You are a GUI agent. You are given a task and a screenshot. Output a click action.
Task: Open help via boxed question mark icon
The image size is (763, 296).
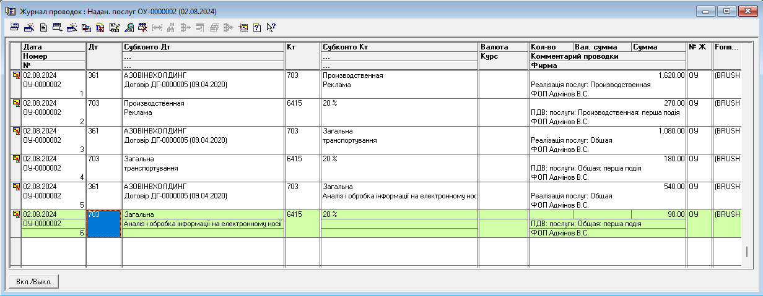tap(257, 27)
